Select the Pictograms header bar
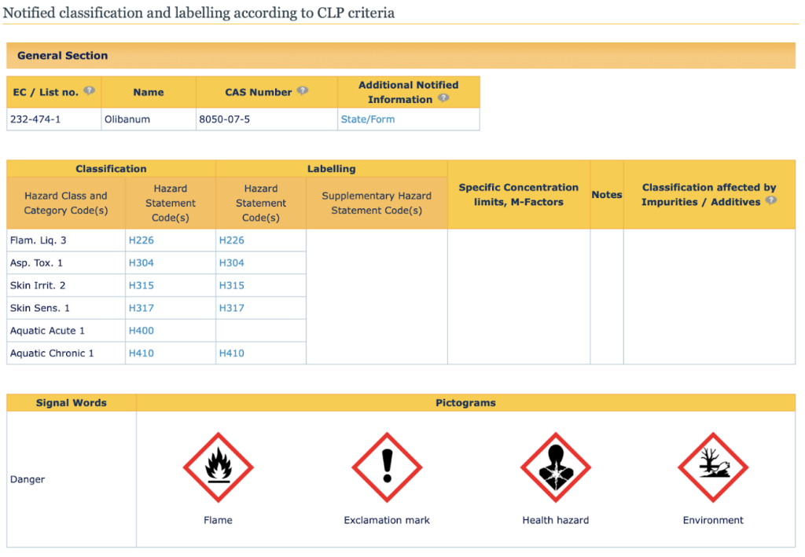This screenshot has width=805, height=557. click(x=465, y=402)
